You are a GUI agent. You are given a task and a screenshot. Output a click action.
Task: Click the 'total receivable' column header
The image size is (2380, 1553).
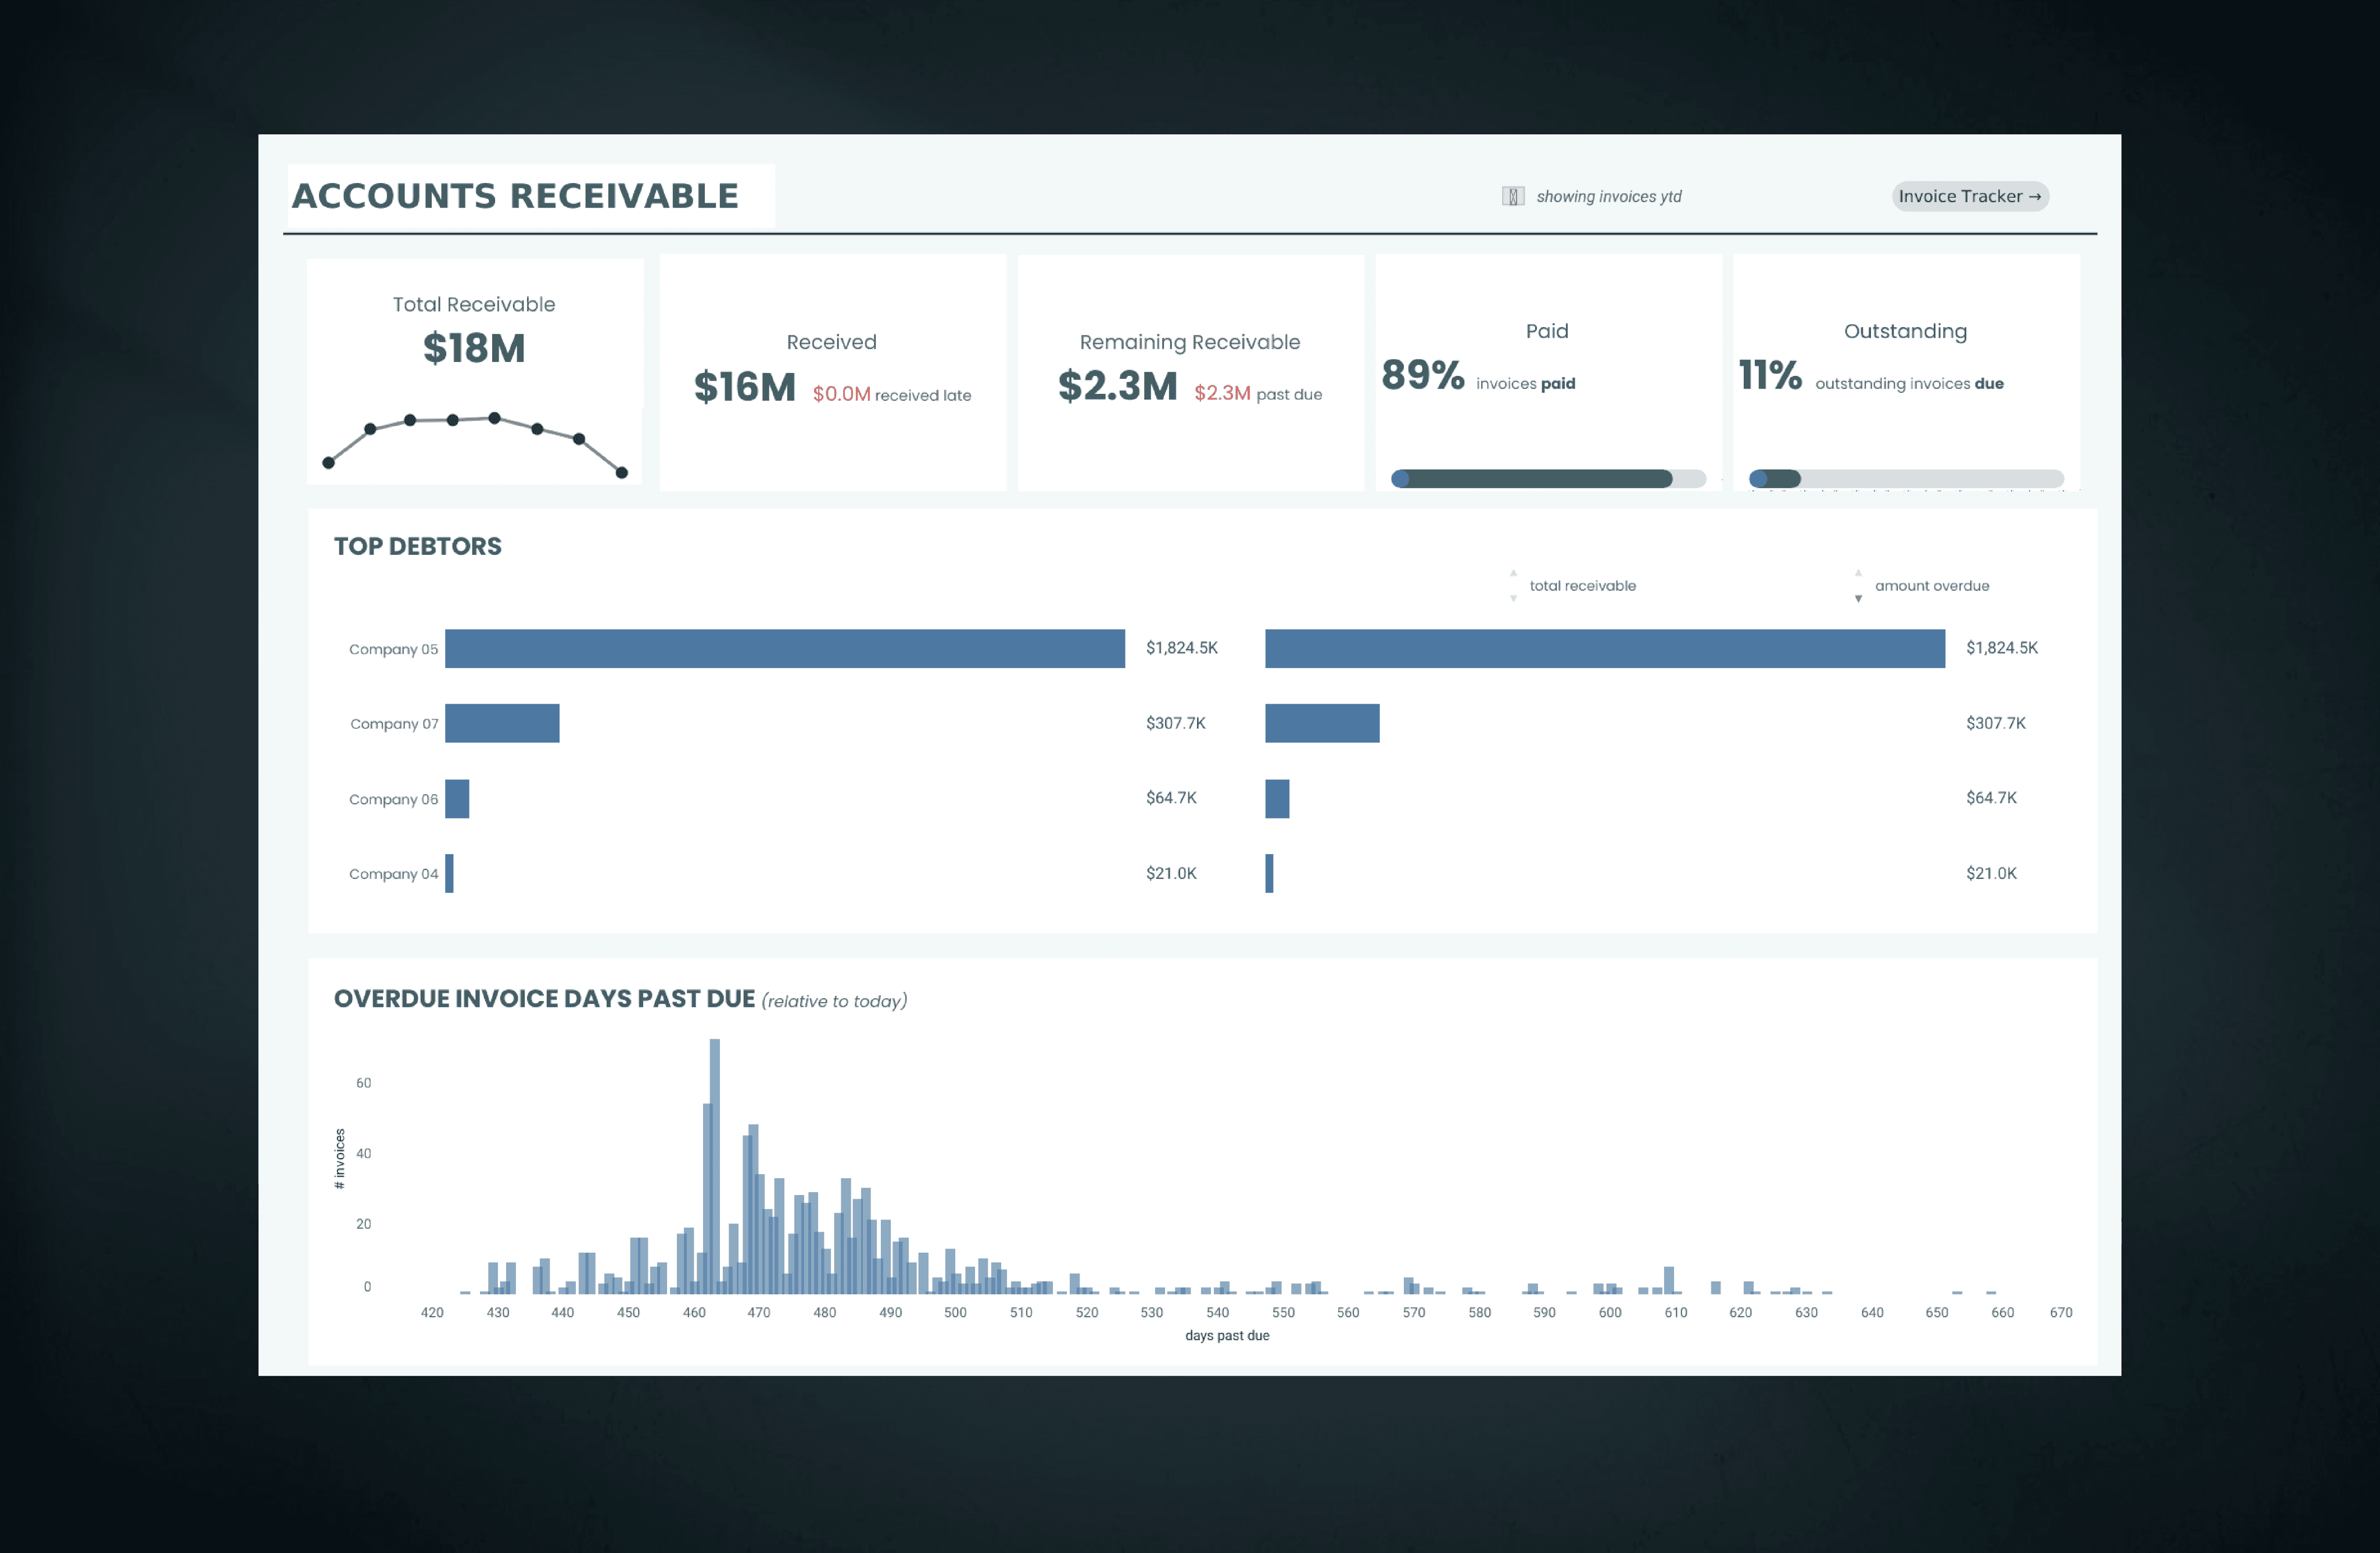(x=1582, y=586)
